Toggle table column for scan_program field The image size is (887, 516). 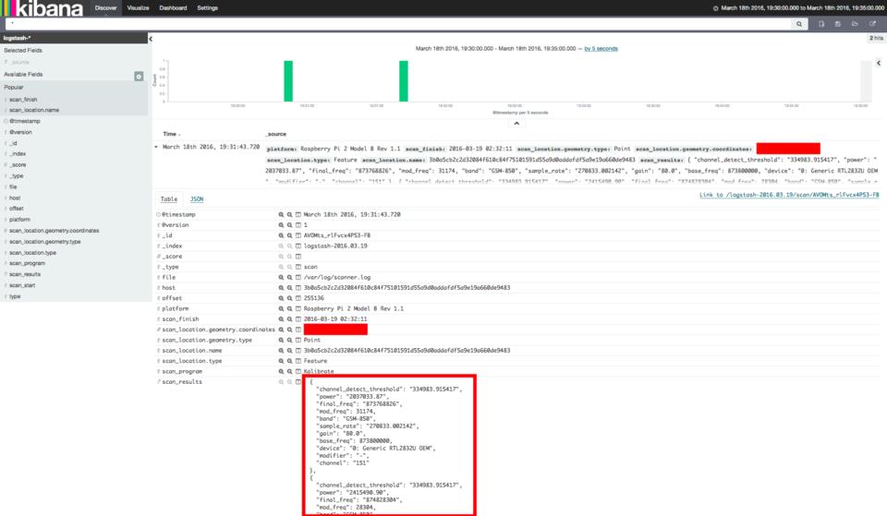pyautogui.click(x=298, y=371)
